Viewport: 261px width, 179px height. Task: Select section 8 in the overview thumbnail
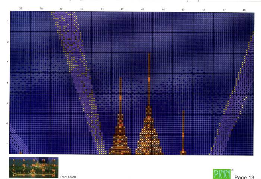click(x=24, y=175)
